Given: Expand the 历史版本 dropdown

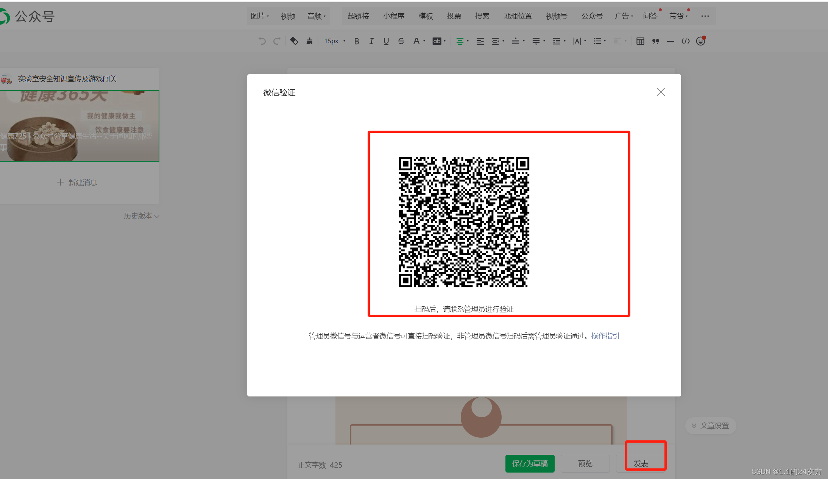Looking at the screenshot, I should [x=141, y=216].
